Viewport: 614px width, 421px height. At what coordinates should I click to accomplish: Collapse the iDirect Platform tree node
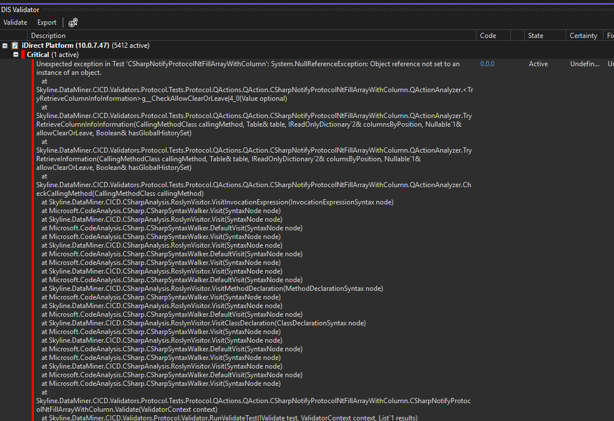point(5,45)
